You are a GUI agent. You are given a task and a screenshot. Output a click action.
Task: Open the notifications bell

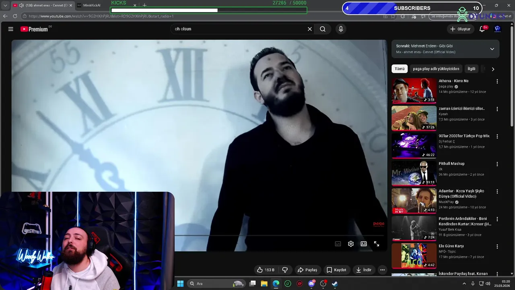(x=482, y=29)
